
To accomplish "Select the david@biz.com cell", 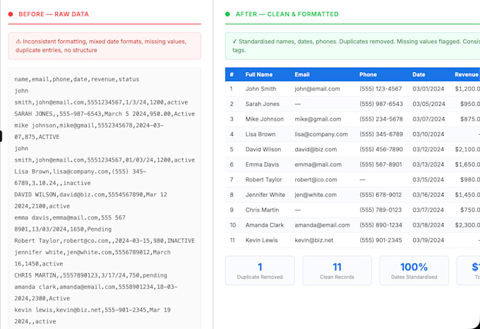I will click(316, 150).
